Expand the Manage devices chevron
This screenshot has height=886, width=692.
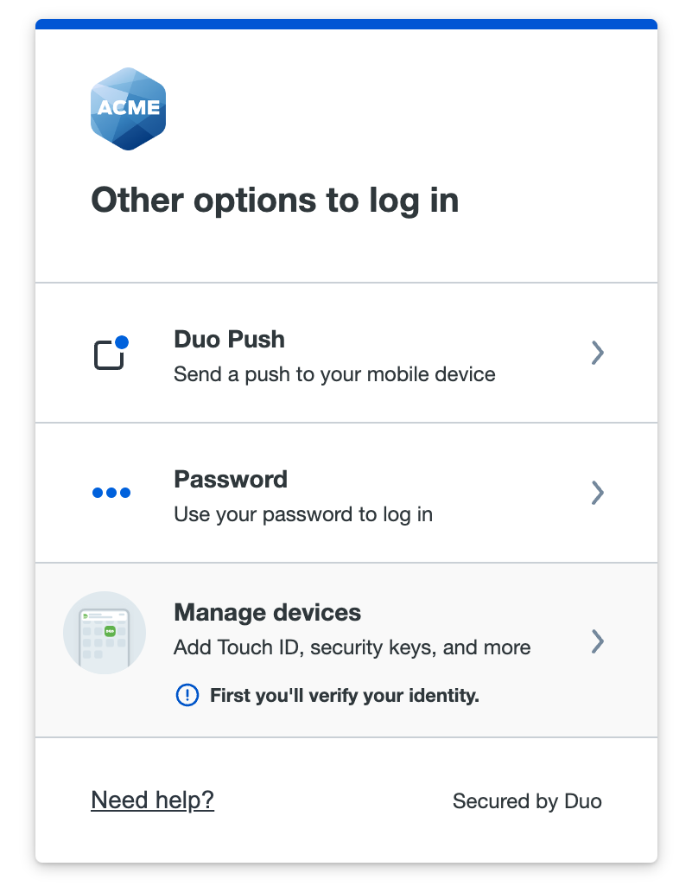598,642
